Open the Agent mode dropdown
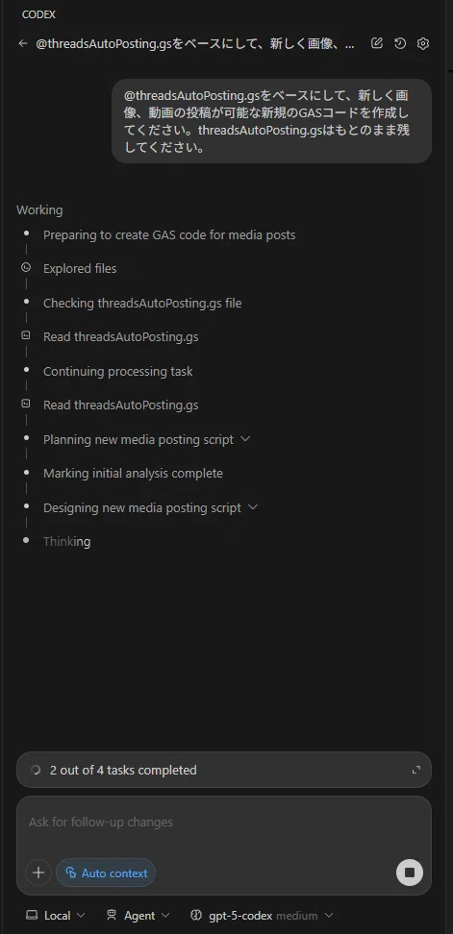Screen dimensions: 453x934 point(138,915)
